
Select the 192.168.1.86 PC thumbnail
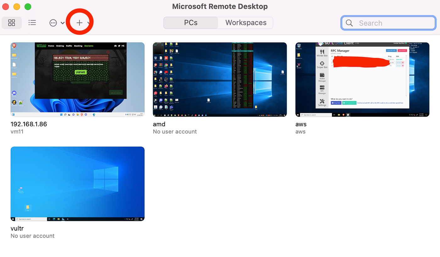point(78,80)
